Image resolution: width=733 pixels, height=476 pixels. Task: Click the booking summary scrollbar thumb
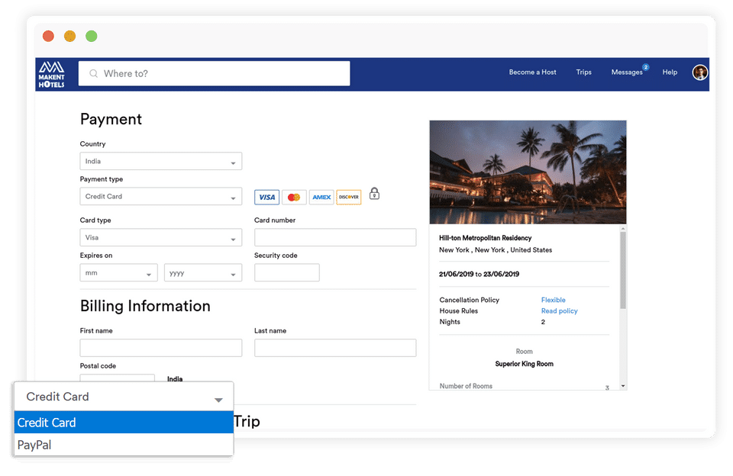click(x=623, y=271)
